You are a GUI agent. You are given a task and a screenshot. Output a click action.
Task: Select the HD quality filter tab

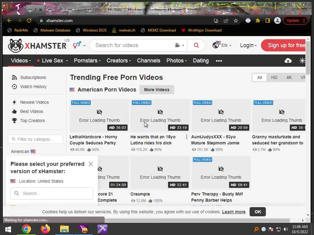(274, 77)
